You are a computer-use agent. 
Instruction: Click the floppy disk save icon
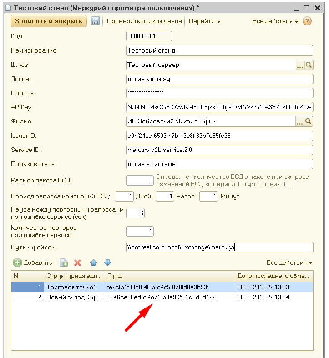coord(95,21)
